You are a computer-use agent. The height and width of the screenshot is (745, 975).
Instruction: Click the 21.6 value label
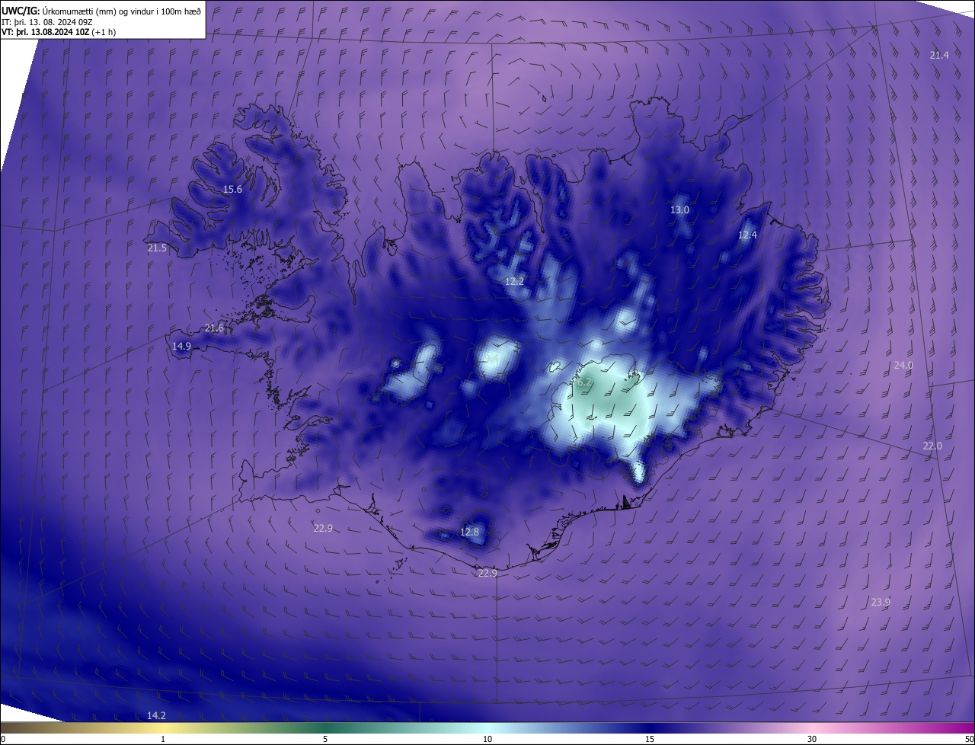tap(214, 328)
